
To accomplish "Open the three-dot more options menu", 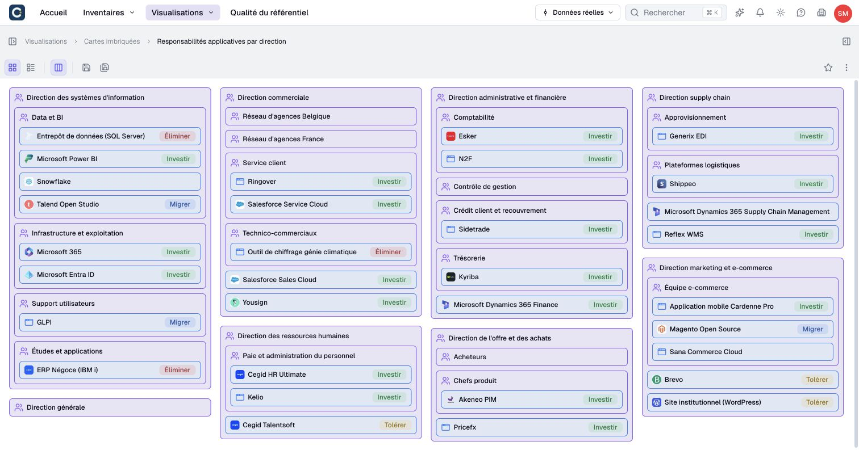I will [847, 68].
